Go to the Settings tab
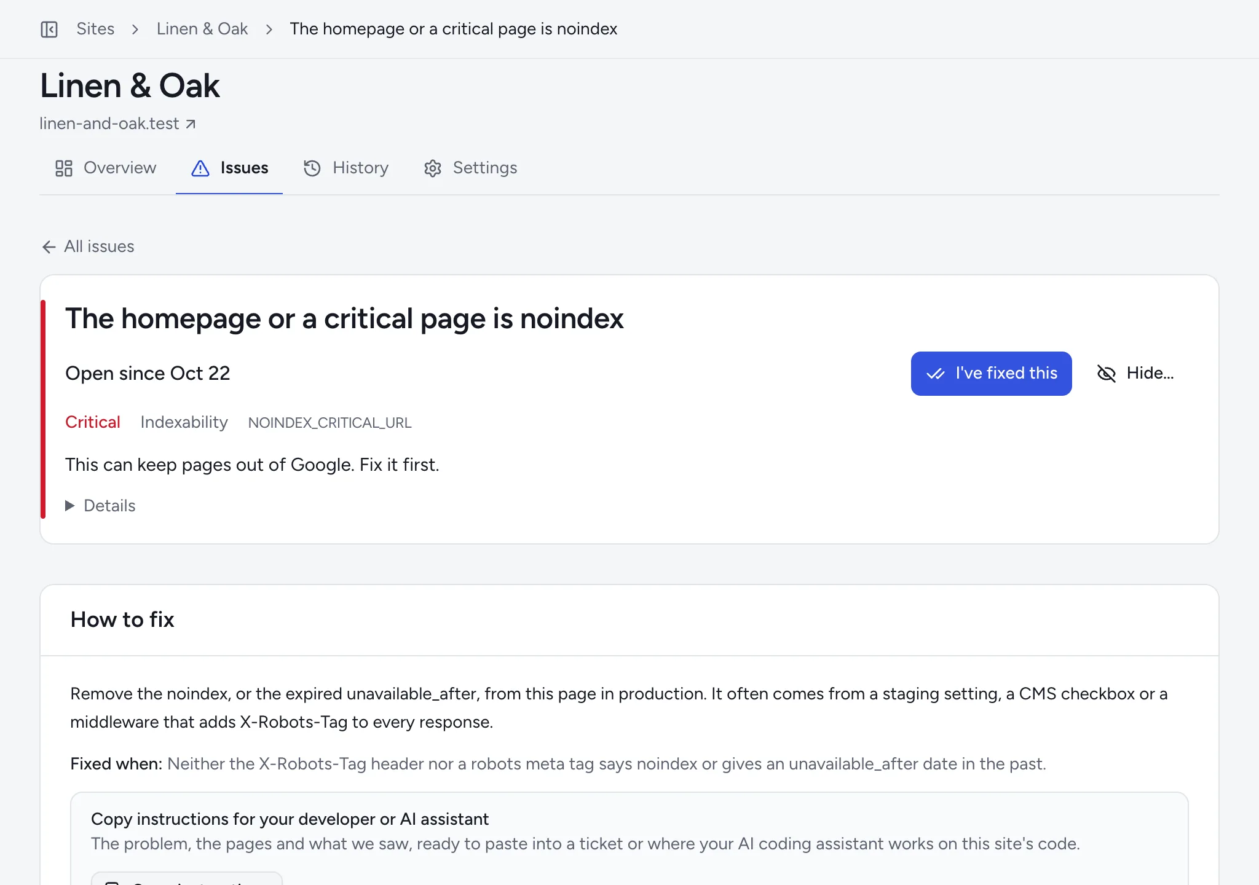Viewport: 1259px width, 885px height. pos(470,168)
